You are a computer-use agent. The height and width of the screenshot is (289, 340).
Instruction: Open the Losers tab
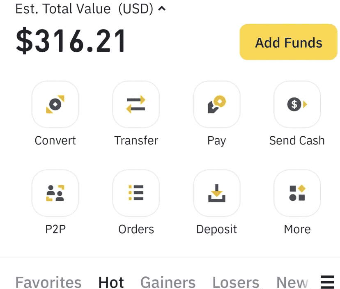[x=236, y=282]
